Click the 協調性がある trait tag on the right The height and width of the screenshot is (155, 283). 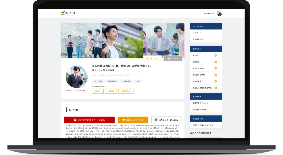(126, 91)
